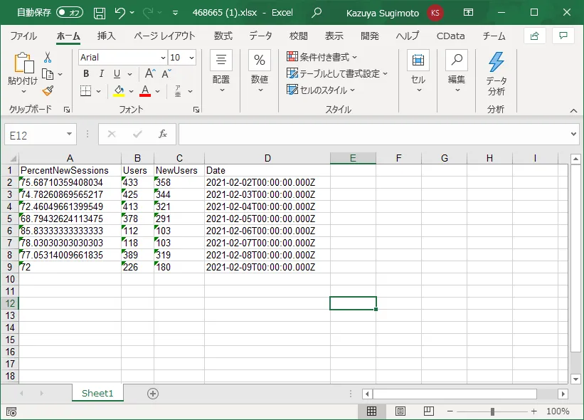Toggle the 自動保存 AutoSave switch

(x=69, y=13)
